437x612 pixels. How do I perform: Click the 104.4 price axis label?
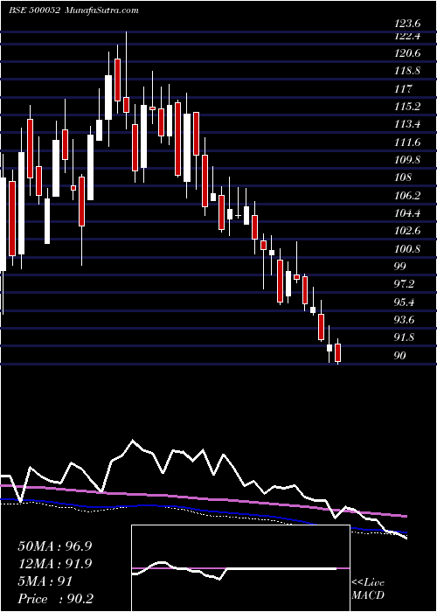coord(408,213)
